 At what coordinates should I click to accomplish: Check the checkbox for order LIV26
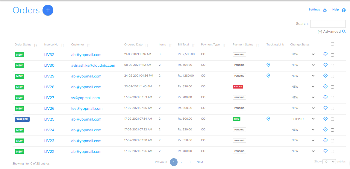(x=332, y=108)
